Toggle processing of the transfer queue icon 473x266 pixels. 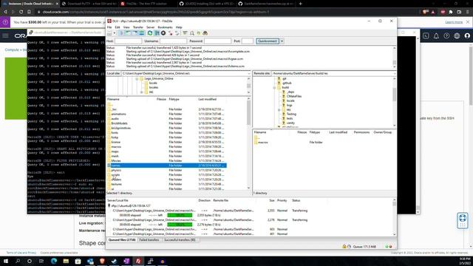[x=157, y=33]
